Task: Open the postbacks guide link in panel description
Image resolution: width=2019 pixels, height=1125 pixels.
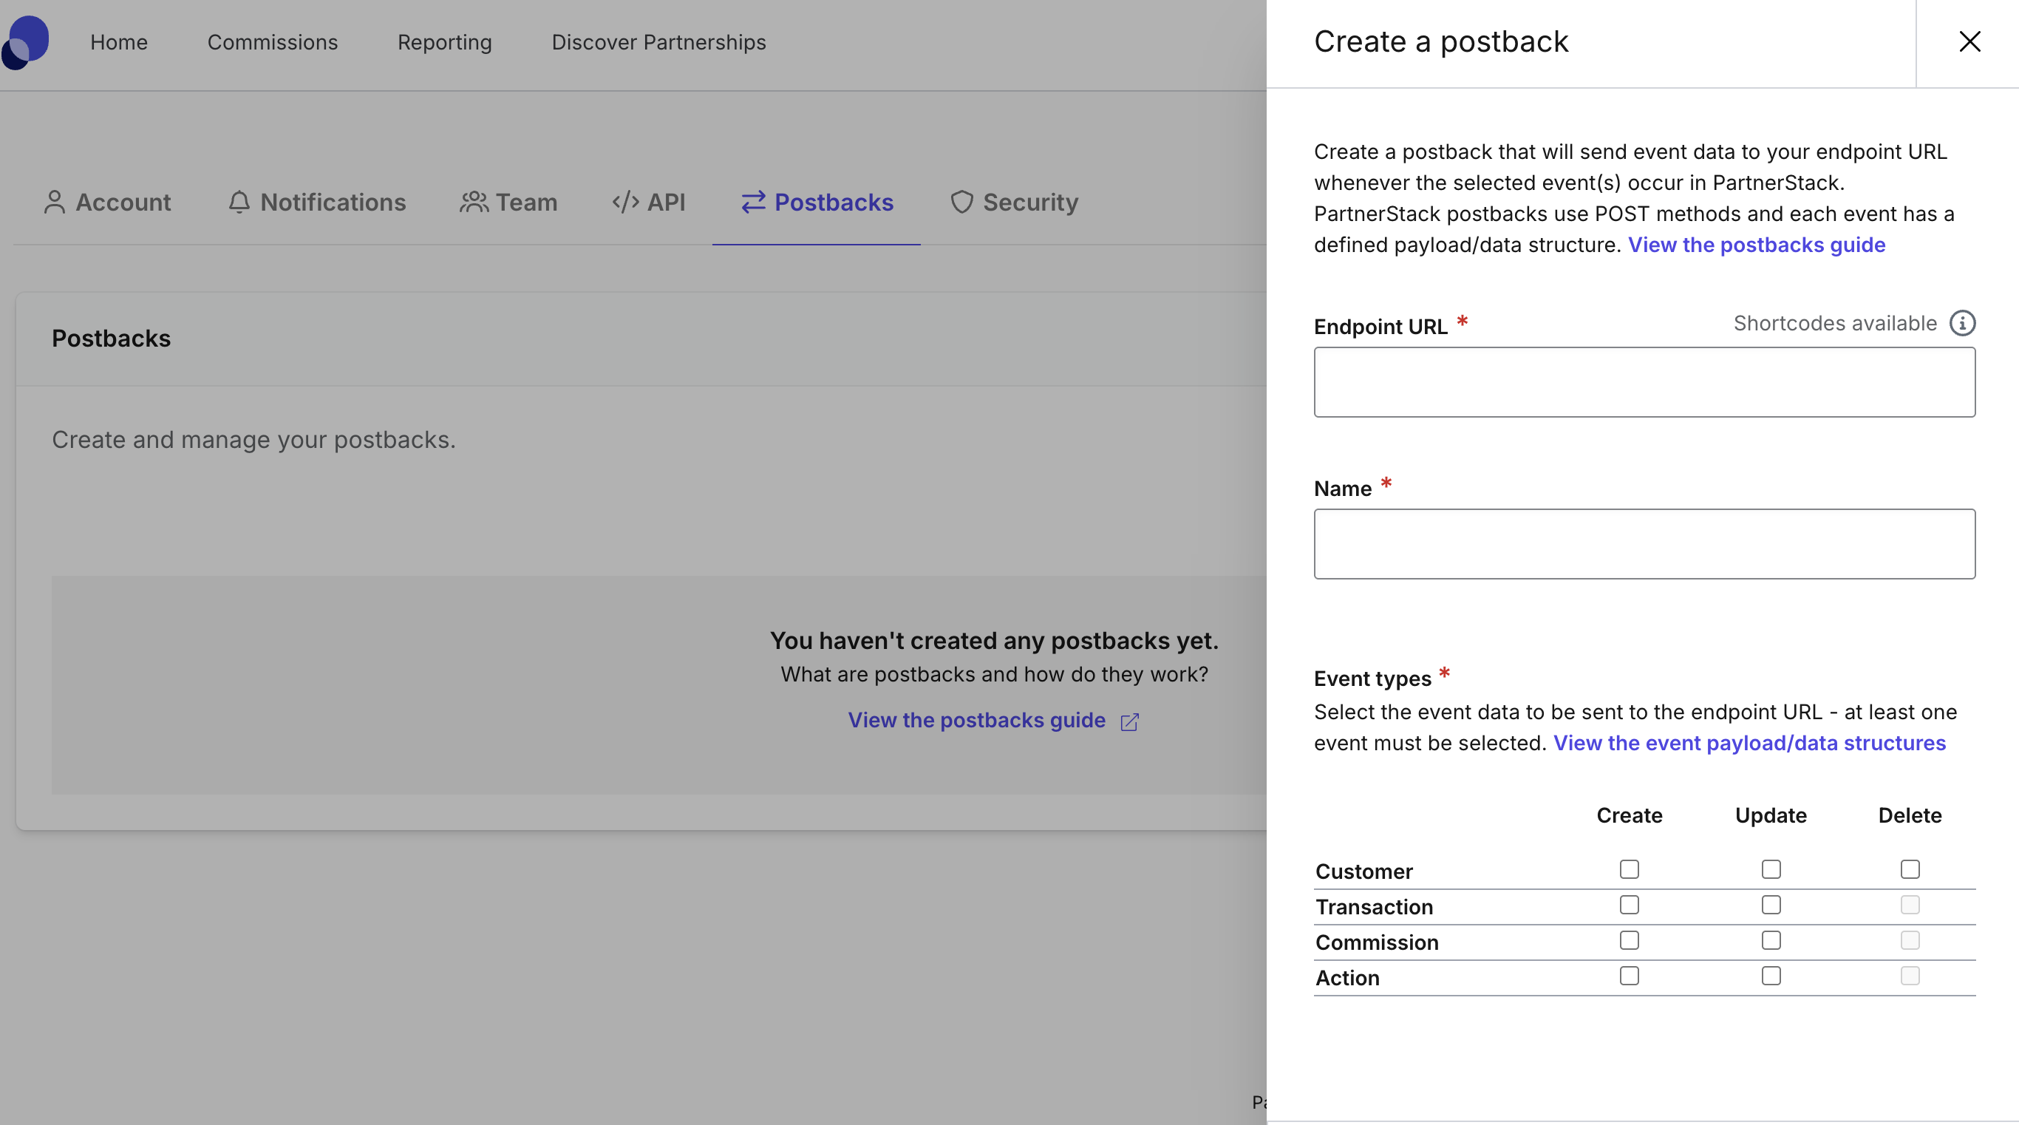Action: pos(1757,245)
